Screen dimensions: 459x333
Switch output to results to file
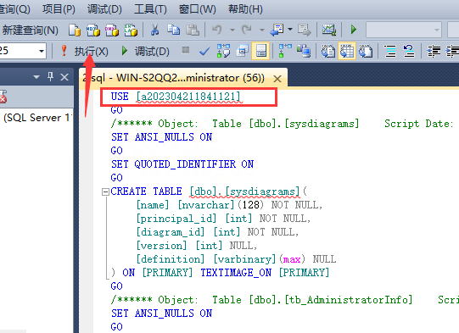click(366, 51)
